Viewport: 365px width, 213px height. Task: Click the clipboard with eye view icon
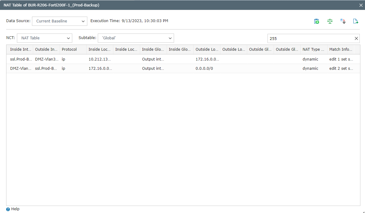pos(317,21)
